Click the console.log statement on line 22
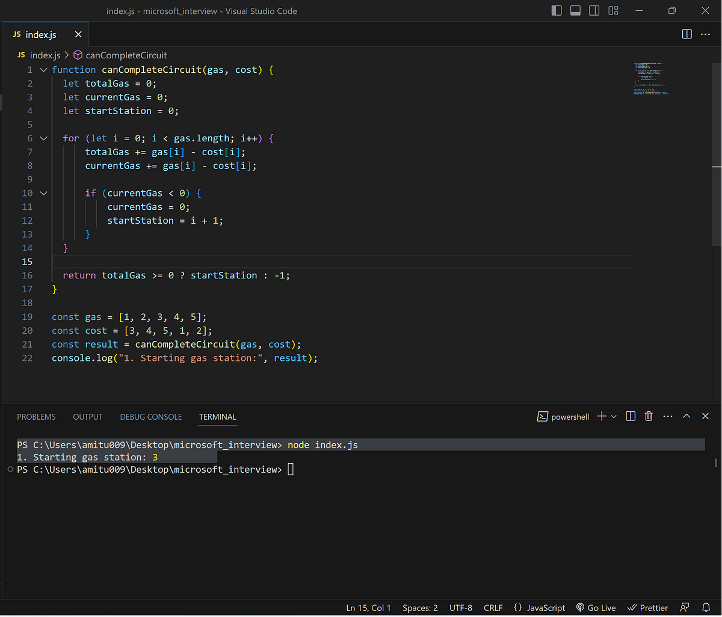 coord(185,358)
